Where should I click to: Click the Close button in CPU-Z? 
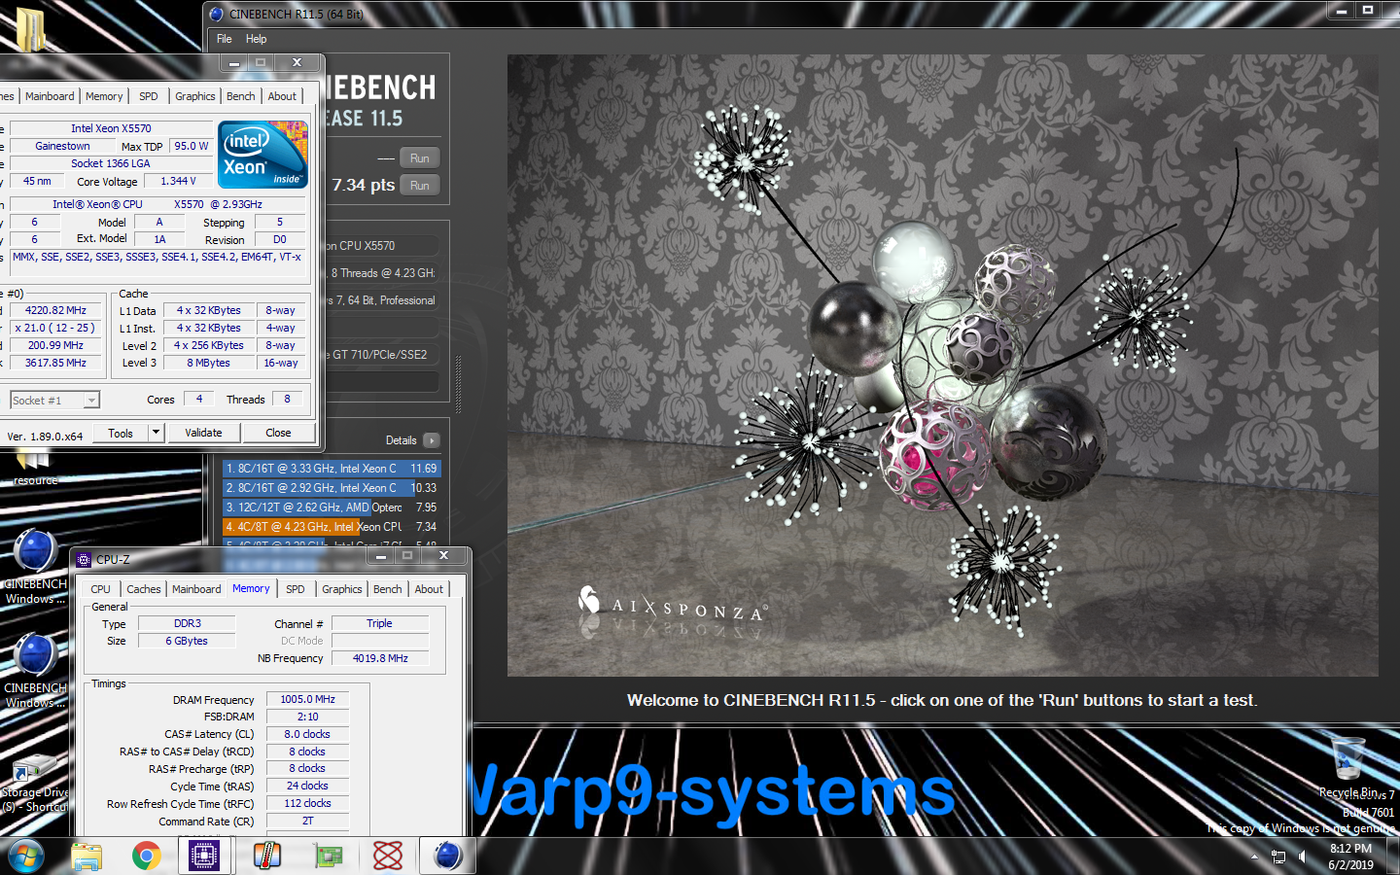click(278, 433)
